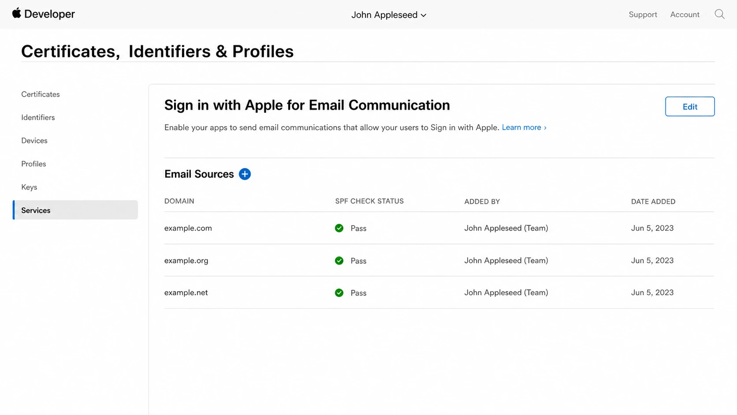Click green pass checkmark for example.net
Viewport: 737px width, 415px height.
point(339,293)
